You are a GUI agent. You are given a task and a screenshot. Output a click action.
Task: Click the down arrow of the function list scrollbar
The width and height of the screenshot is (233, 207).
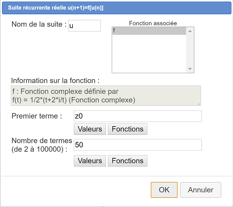[190, 69]
